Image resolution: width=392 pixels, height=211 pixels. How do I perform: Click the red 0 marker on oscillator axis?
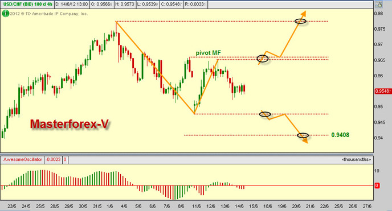click(x=377, y=185)
